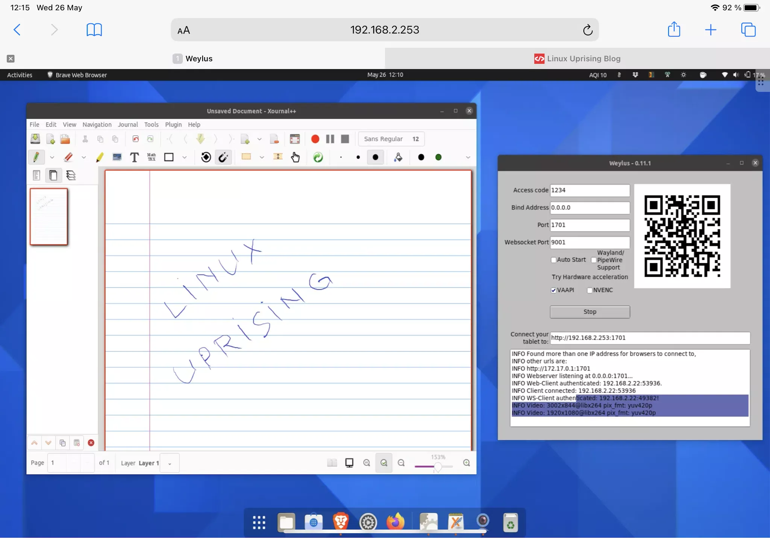
Task: Enable the NVENC checkbox
Action: pos(590,290)
